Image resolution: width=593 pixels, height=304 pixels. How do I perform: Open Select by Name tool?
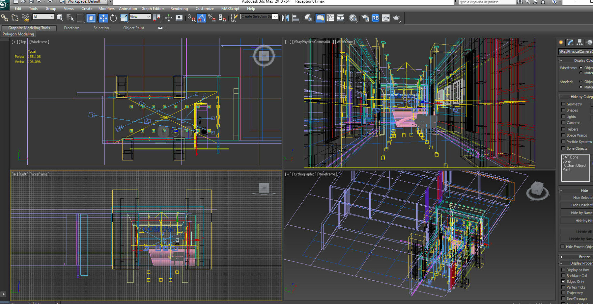coord(70,18)
